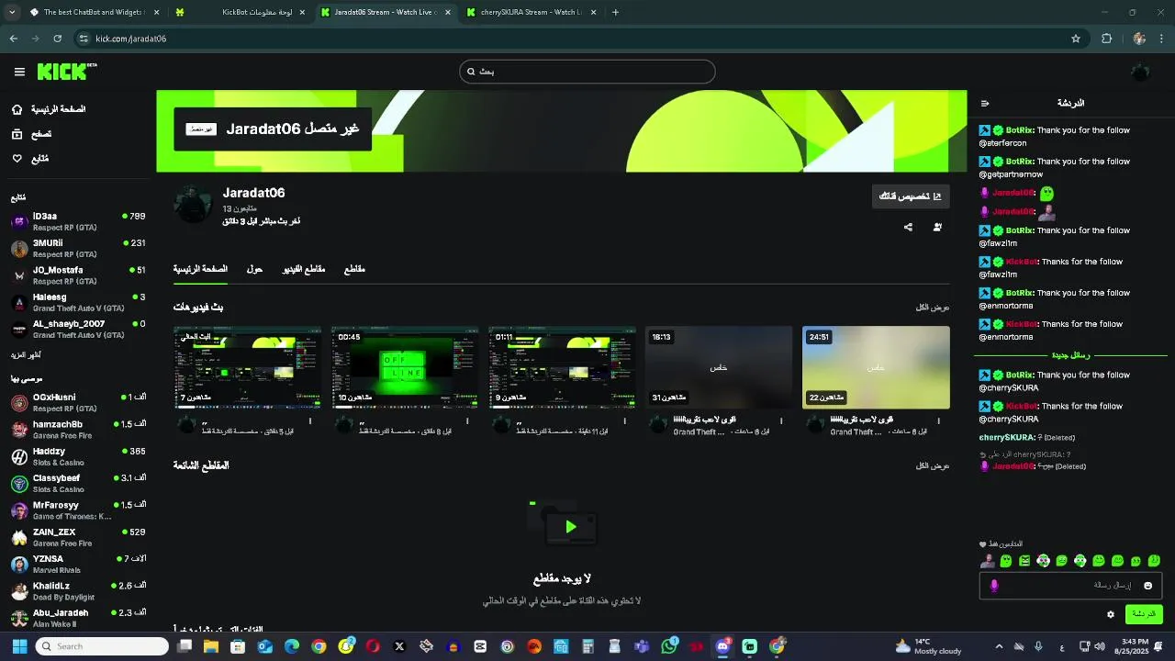Open the browse sidebar icon
Image resolution: width=1175 pixels, height=661 pixels.
pos(17,134)
